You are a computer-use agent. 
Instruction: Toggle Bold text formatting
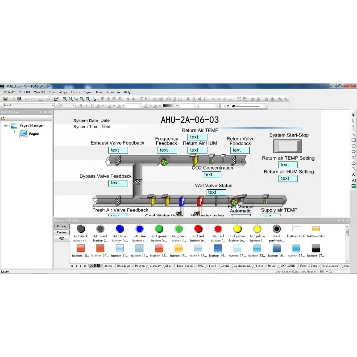[81, 106]
